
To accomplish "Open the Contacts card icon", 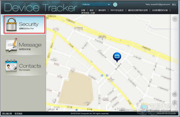I will (11, 66).
